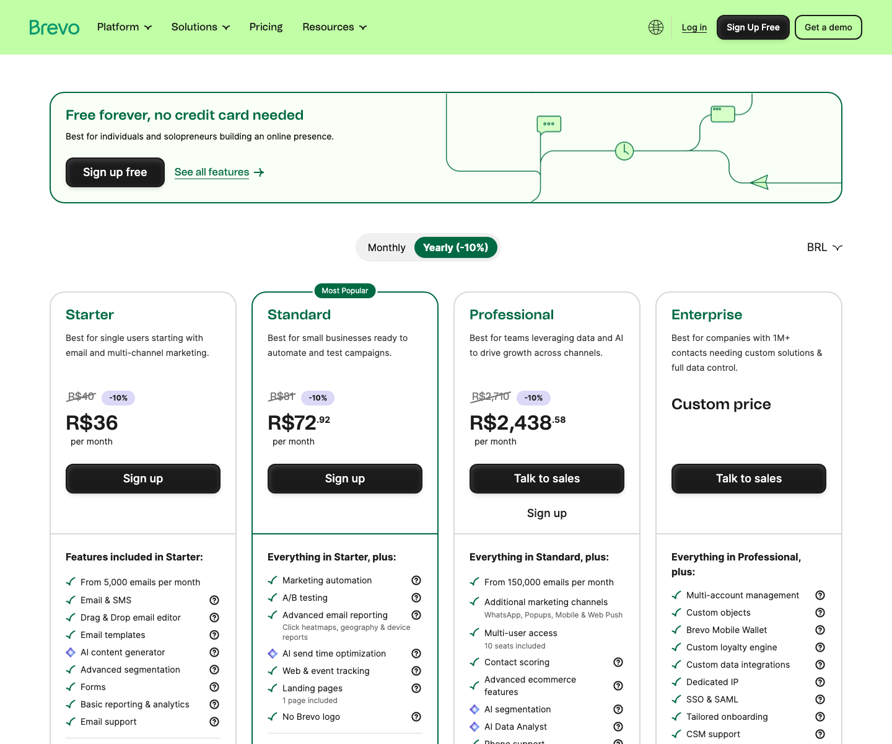Show help for AI content generator
The width and height of the screenshot is (892, 744).
click(214, 652)
